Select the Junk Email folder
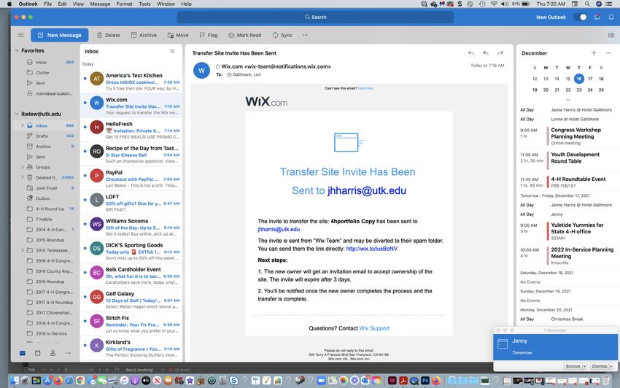The height and width of the screenshot is (388, 620). pos(47,188)
